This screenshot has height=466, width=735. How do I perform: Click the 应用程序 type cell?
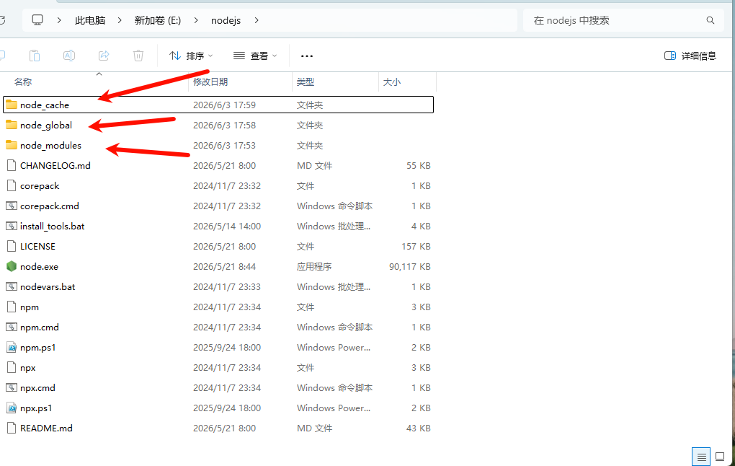point(314,267)
